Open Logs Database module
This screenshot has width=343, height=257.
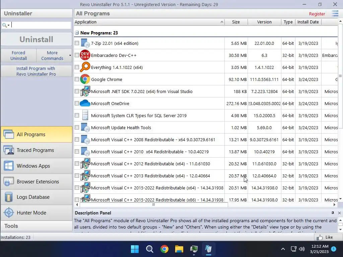[x=36, y=197]
